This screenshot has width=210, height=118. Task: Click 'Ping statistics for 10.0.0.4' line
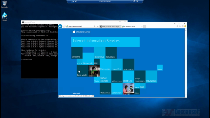click(33, 50)
